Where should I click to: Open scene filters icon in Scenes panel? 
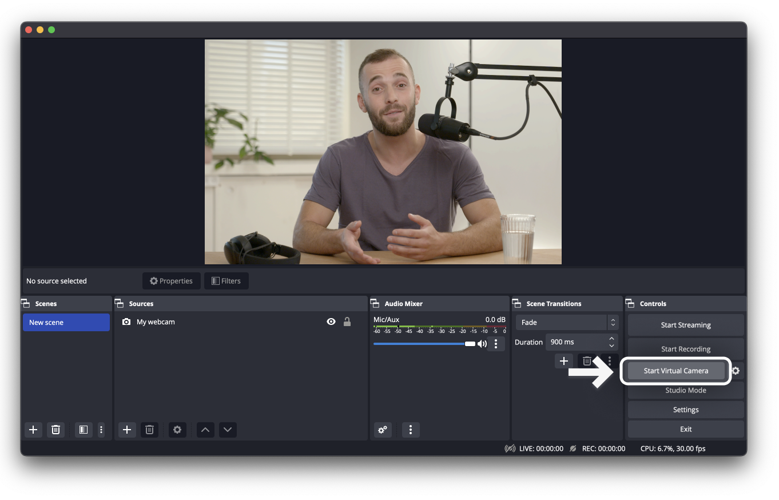pos(84,430)
